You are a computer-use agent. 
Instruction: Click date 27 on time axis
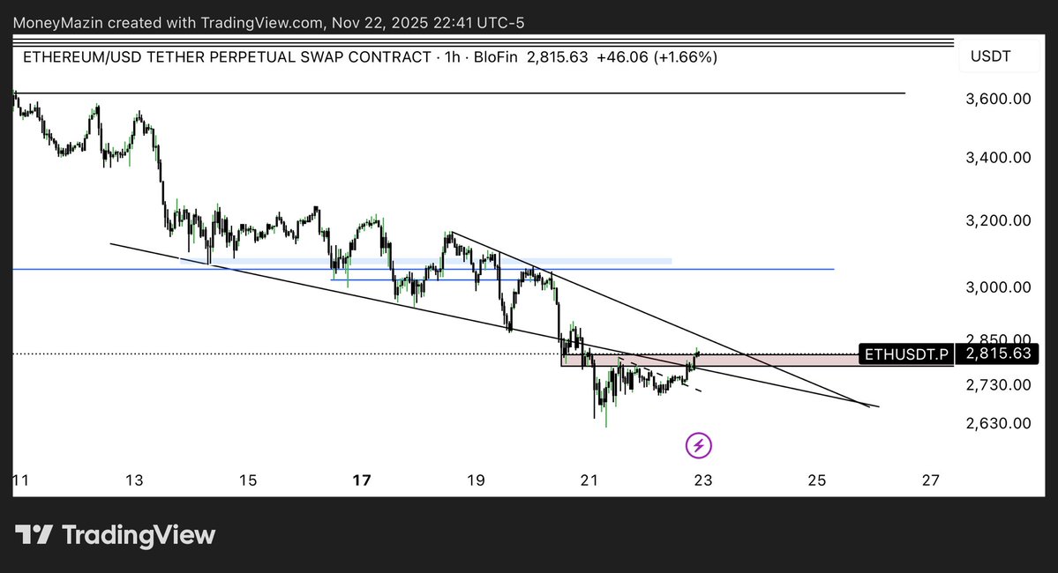(x=931, y=480)
